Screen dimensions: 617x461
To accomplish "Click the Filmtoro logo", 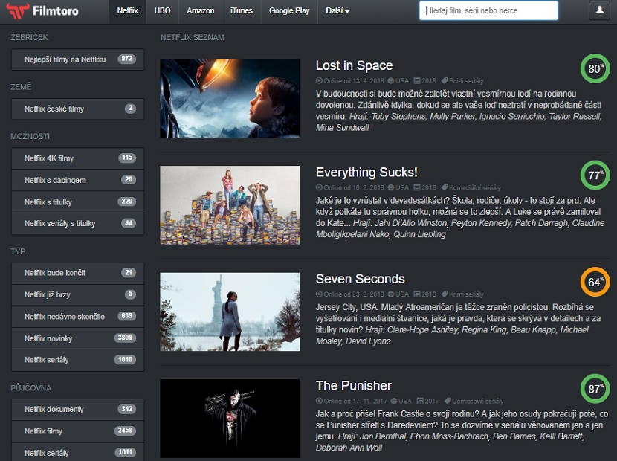I will [x=42, y=10].
